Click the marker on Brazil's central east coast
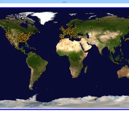The height and width of the screenshot is (129, 129). 45,69
